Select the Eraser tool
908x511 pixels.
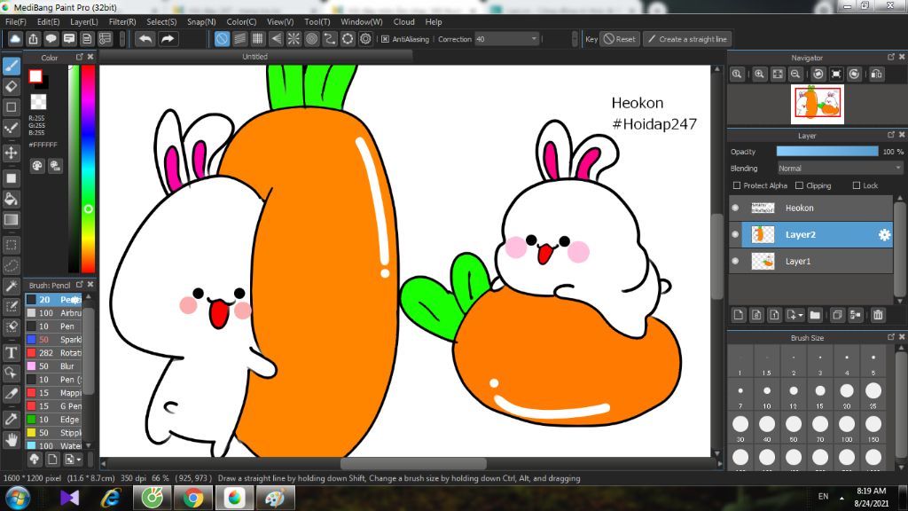[11, 86]
